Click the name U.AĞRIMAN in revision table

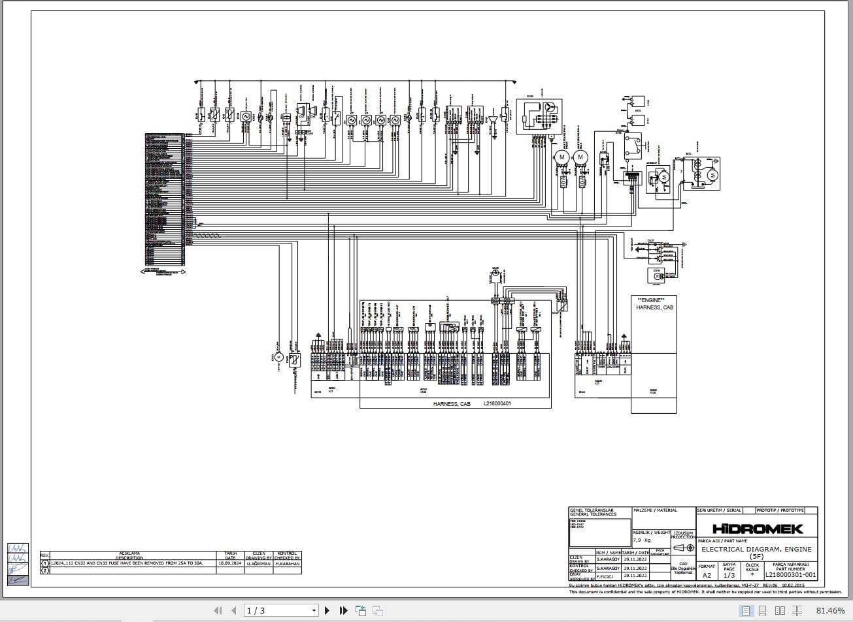(259, 563)
